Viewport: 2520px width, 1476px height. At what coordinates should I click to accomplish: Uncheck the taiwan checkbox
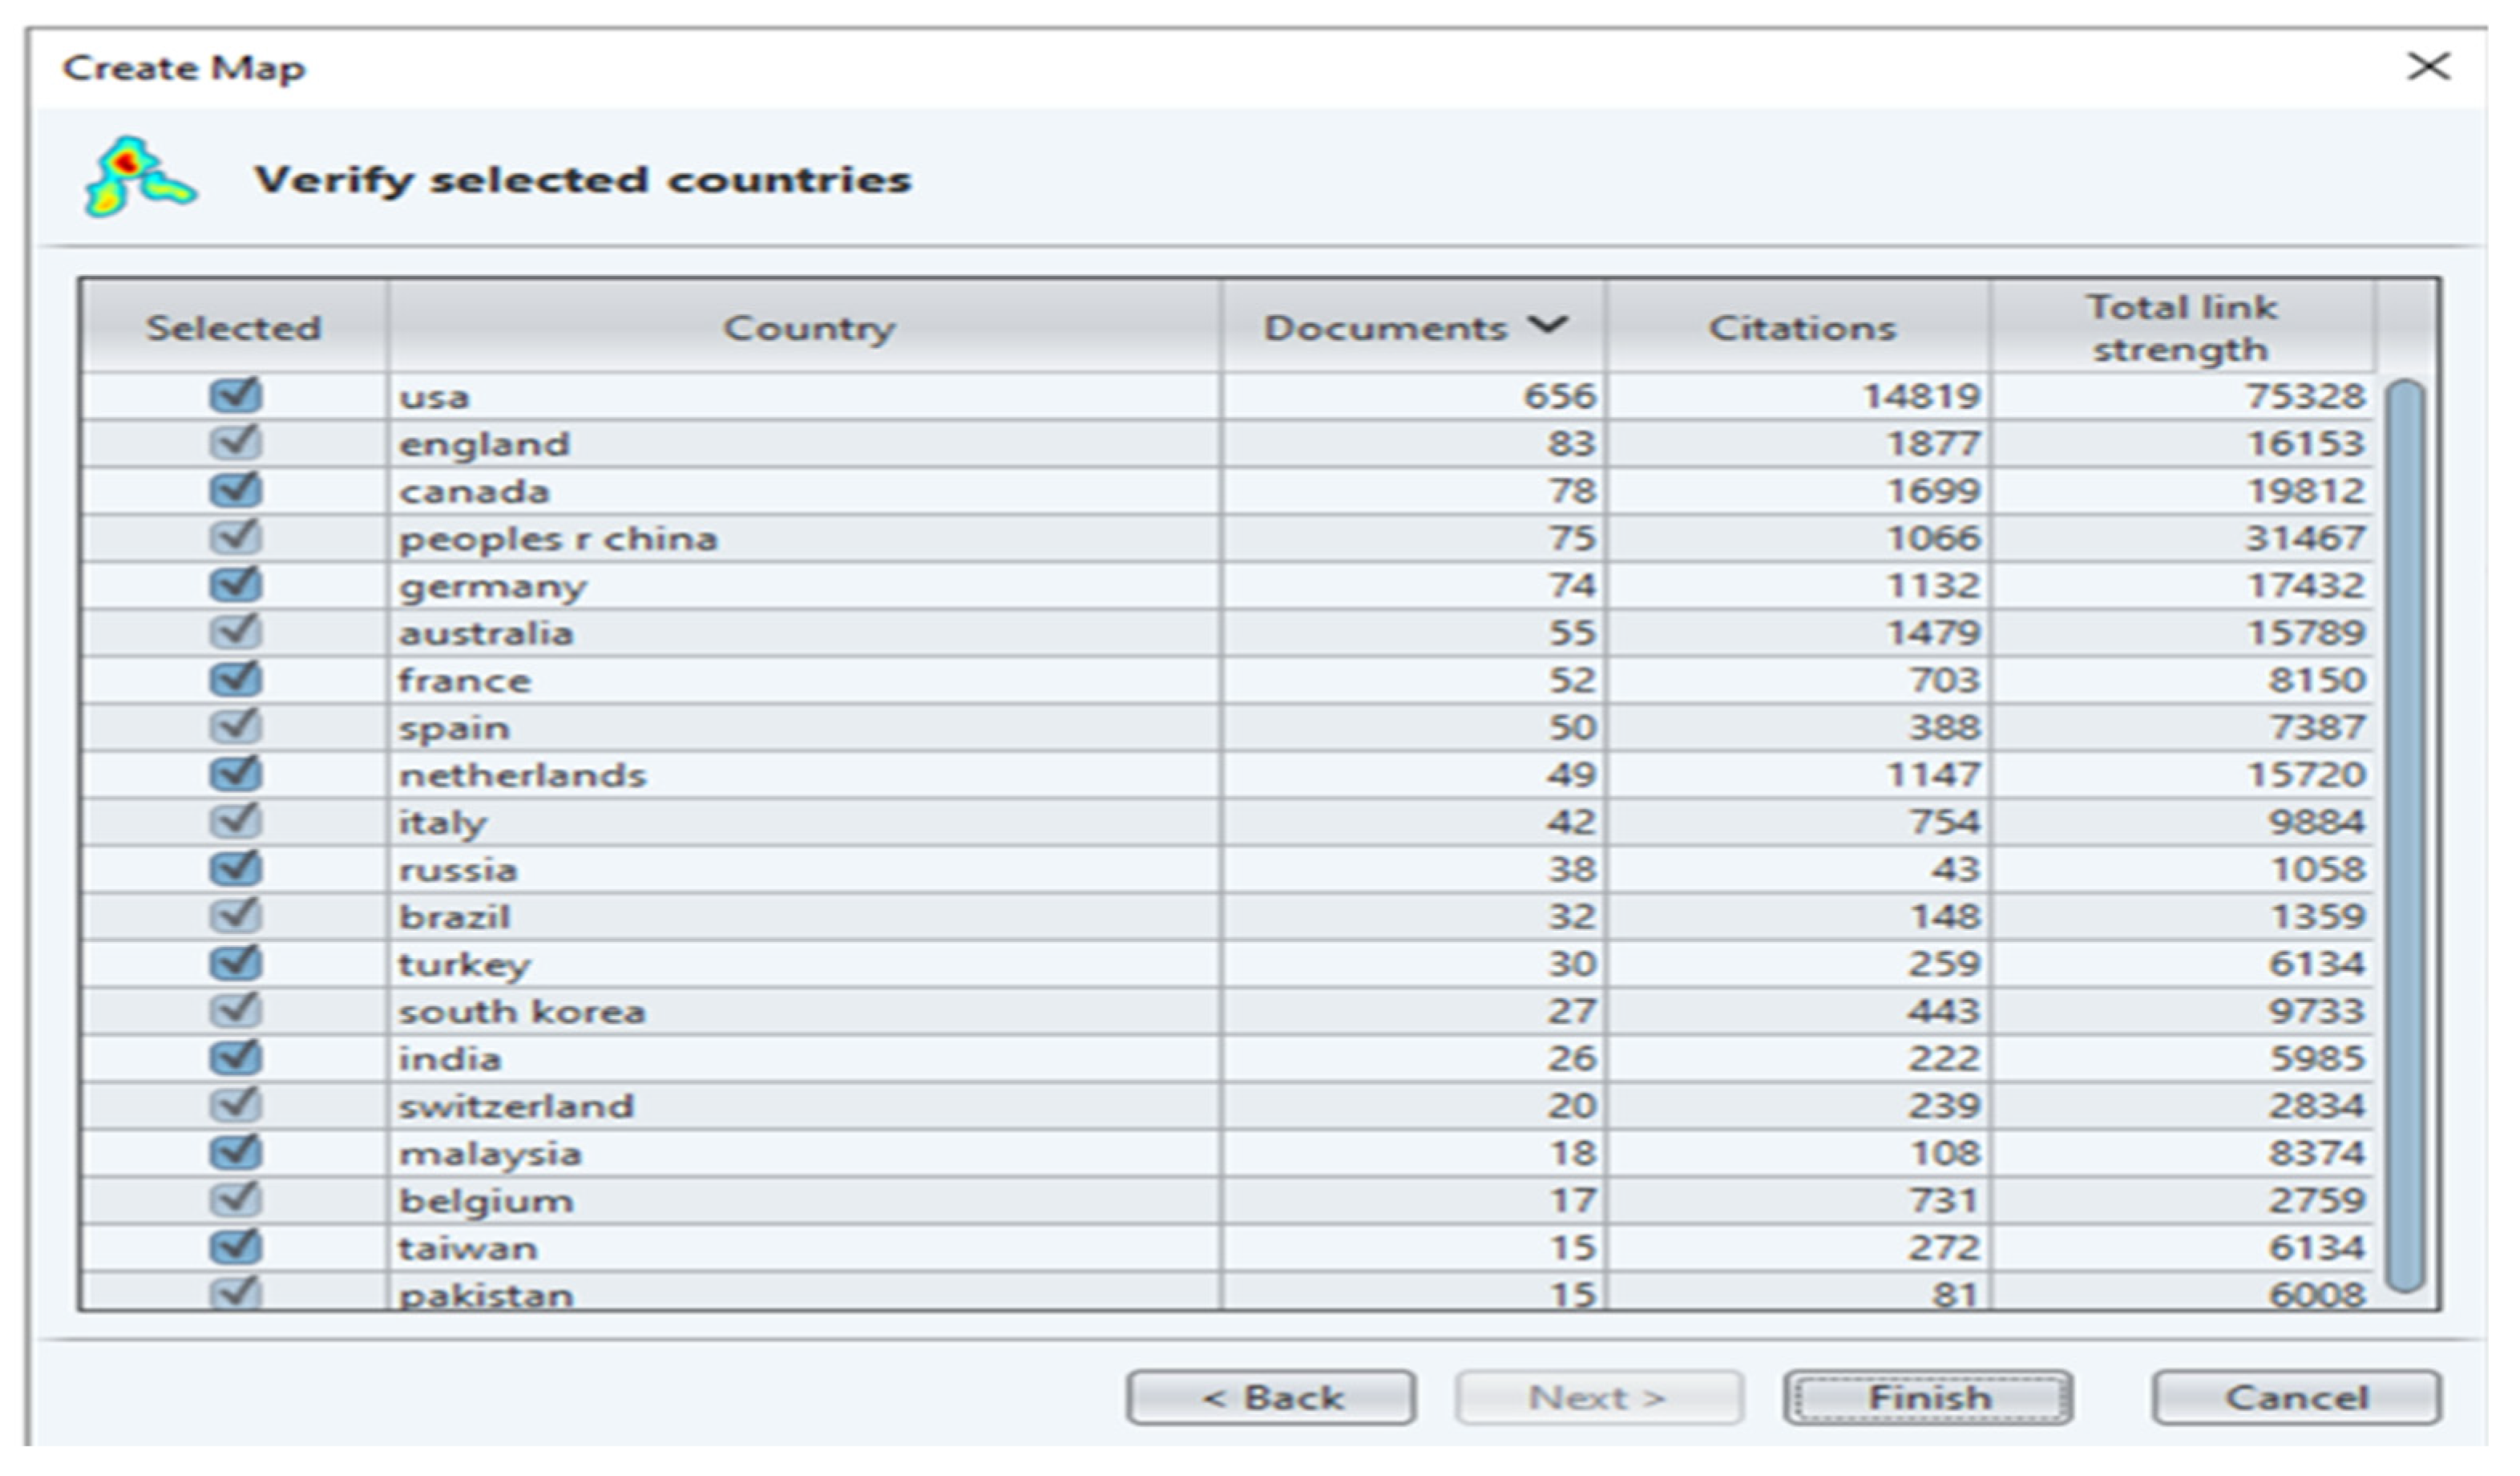pyautogui.click(x=236, y=1246)
